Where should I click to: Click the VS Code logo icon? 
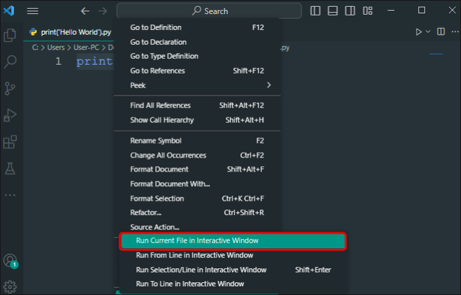coord(9,11)
